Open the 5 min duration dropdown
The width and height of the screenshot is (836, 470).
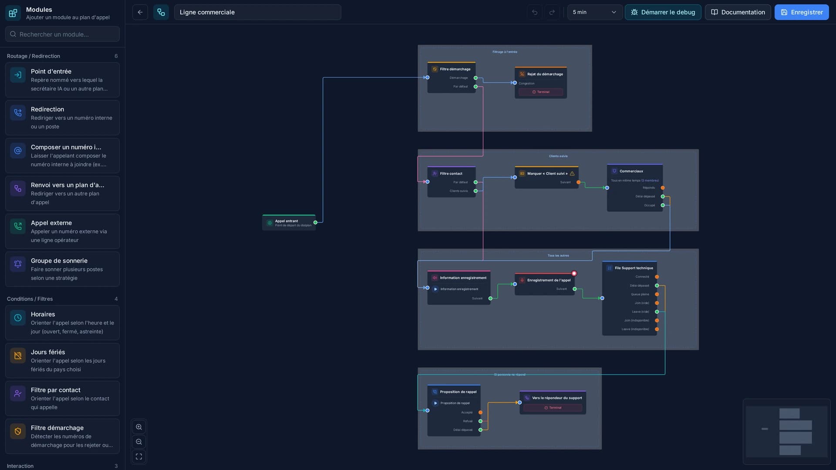point(595,12)
